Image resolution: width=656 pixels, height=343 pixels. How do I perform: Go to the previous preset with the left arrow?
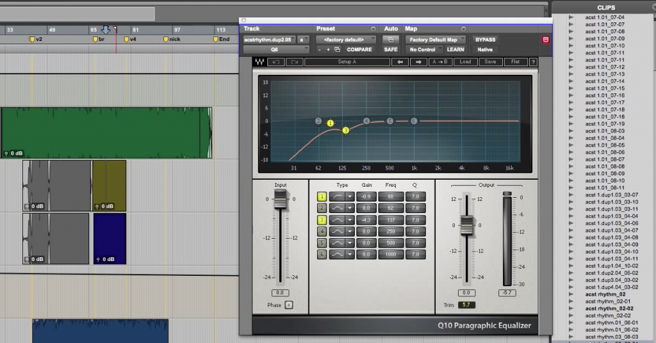point(400,62)
